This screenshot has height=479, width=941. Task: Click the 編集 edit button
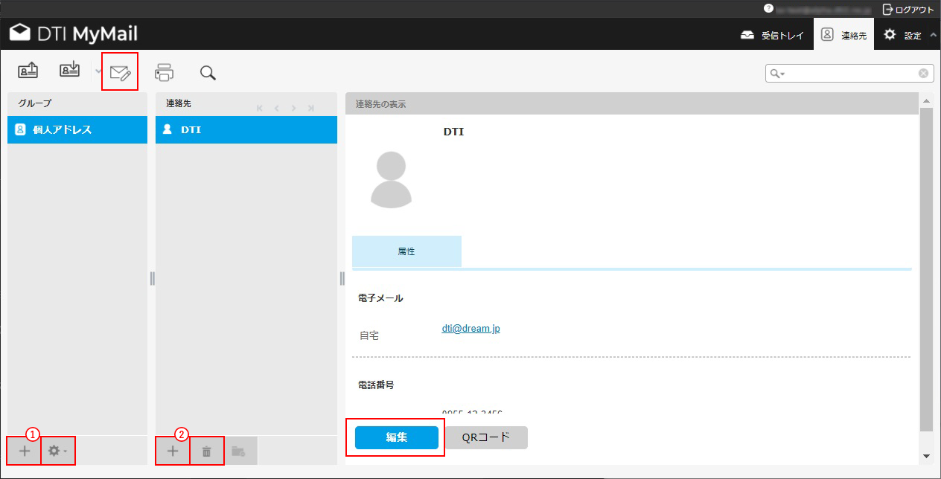[x=396, y=437]
